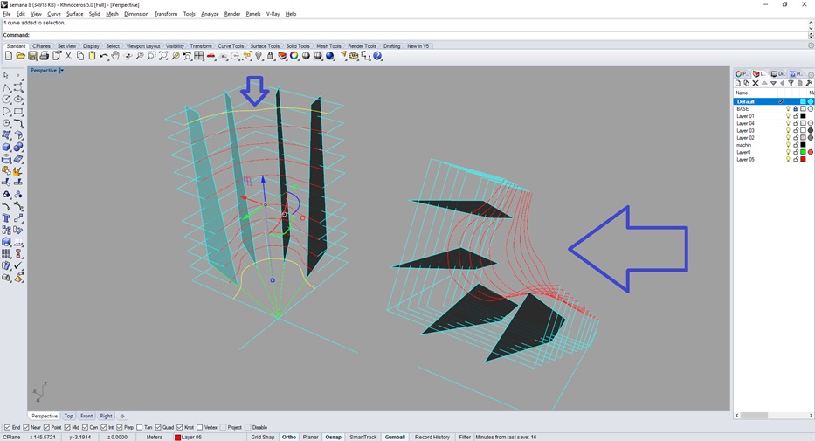Switch to the Curve Tools toolbar tab
The height and width of the screenshot is (441, 815).
click(x=231, y=46)
